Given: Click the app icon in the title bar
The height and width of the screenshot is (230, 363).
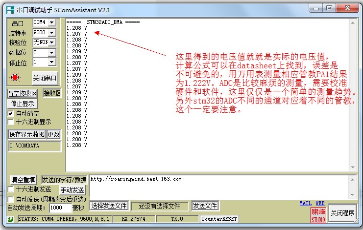Looking at the screenshot, I should point(10,10).
